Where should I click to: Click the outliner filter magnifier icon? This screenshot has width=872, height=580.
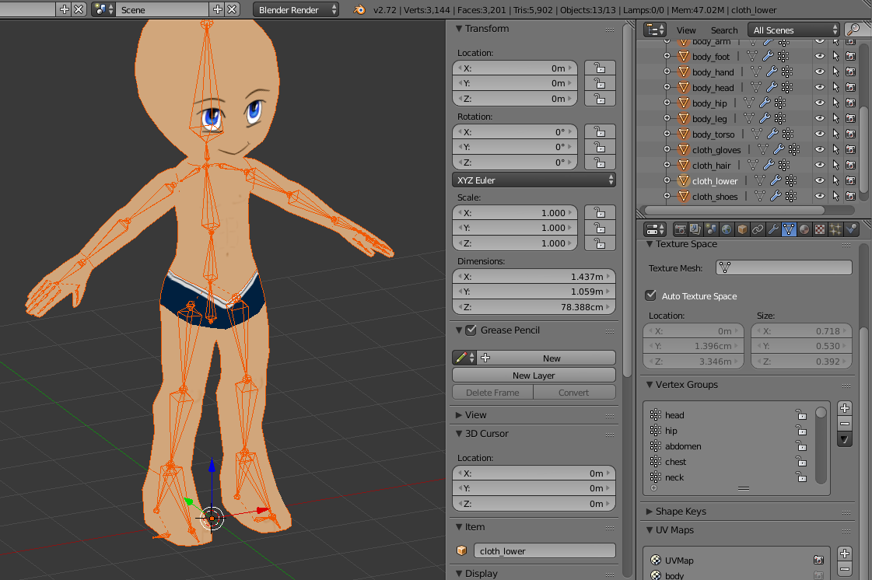coord(854,30)
